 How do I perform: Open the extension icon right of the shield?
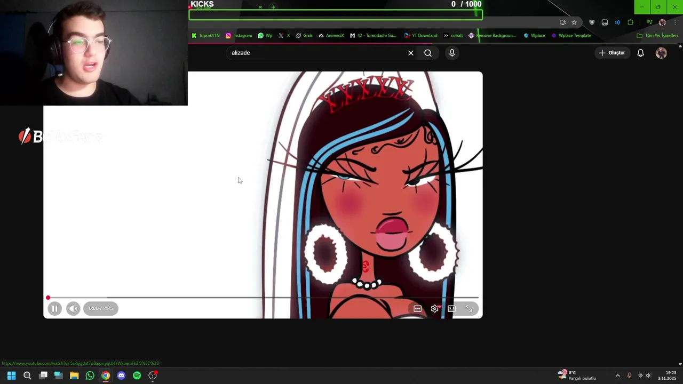tap(605, 22)
